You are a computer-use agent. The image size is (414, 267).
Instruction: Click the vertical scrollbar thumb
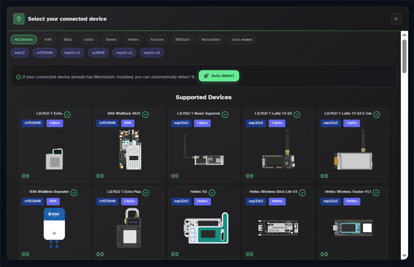pyautogui.click(x=404, y=56)
